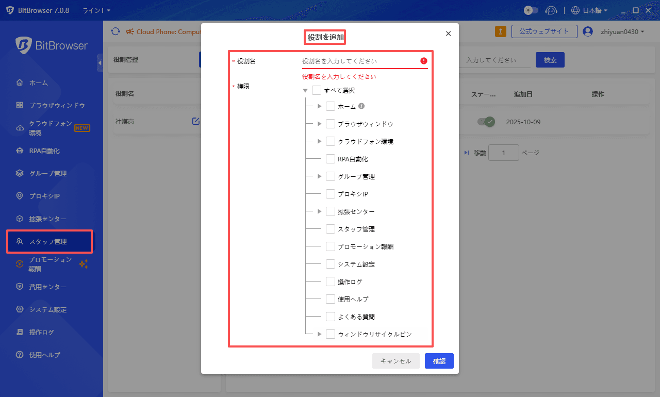
Task: Open the 日本語 language dropdown
Action: (x=588, y=10)
